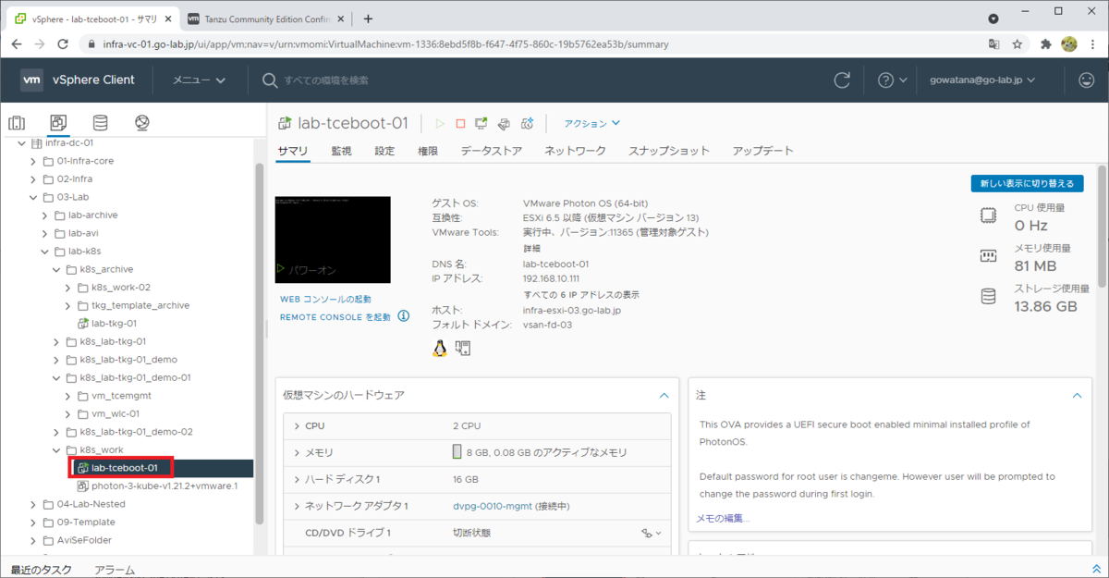Launch console via monitor toolbar icon

[x=481, y=123]
